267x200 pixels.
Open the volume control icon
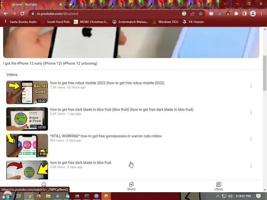(x=230, y=196)
